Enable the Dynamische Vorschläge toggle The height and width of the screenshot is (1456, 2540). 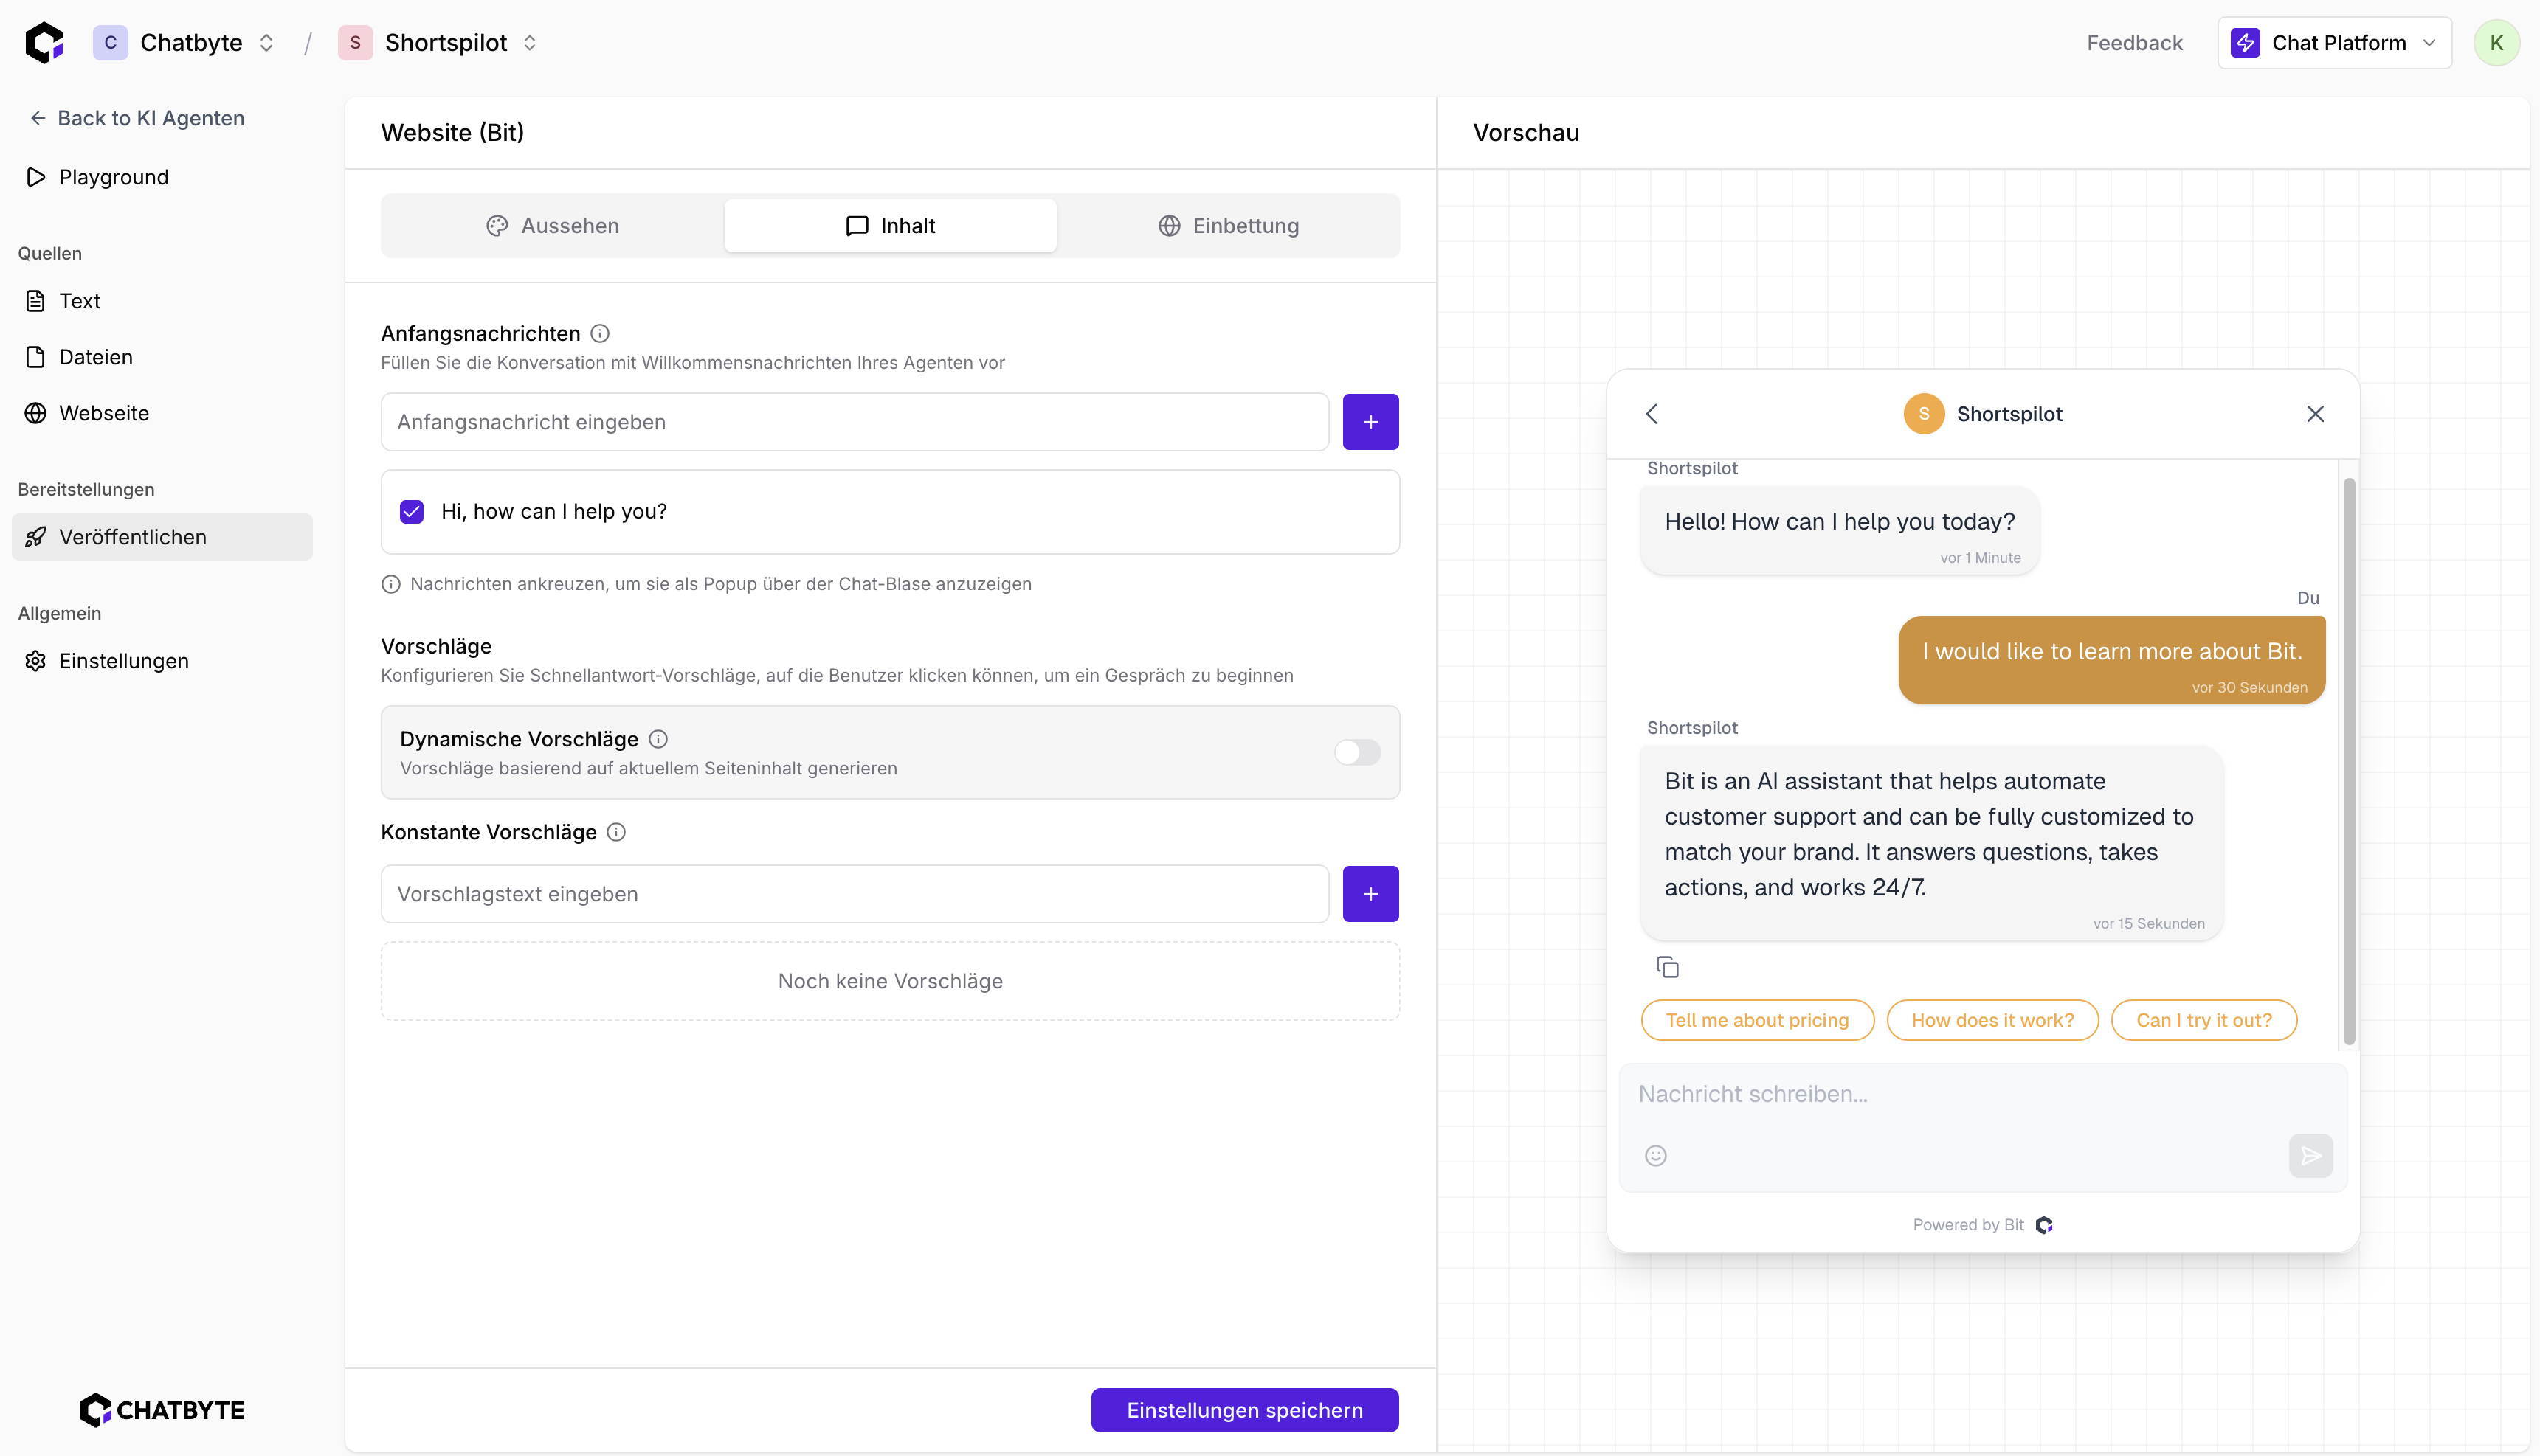pos(1356,752)
